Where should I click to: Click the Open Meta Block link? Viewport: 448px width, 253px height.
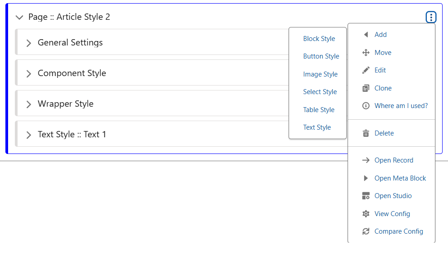tap(400, 178)
